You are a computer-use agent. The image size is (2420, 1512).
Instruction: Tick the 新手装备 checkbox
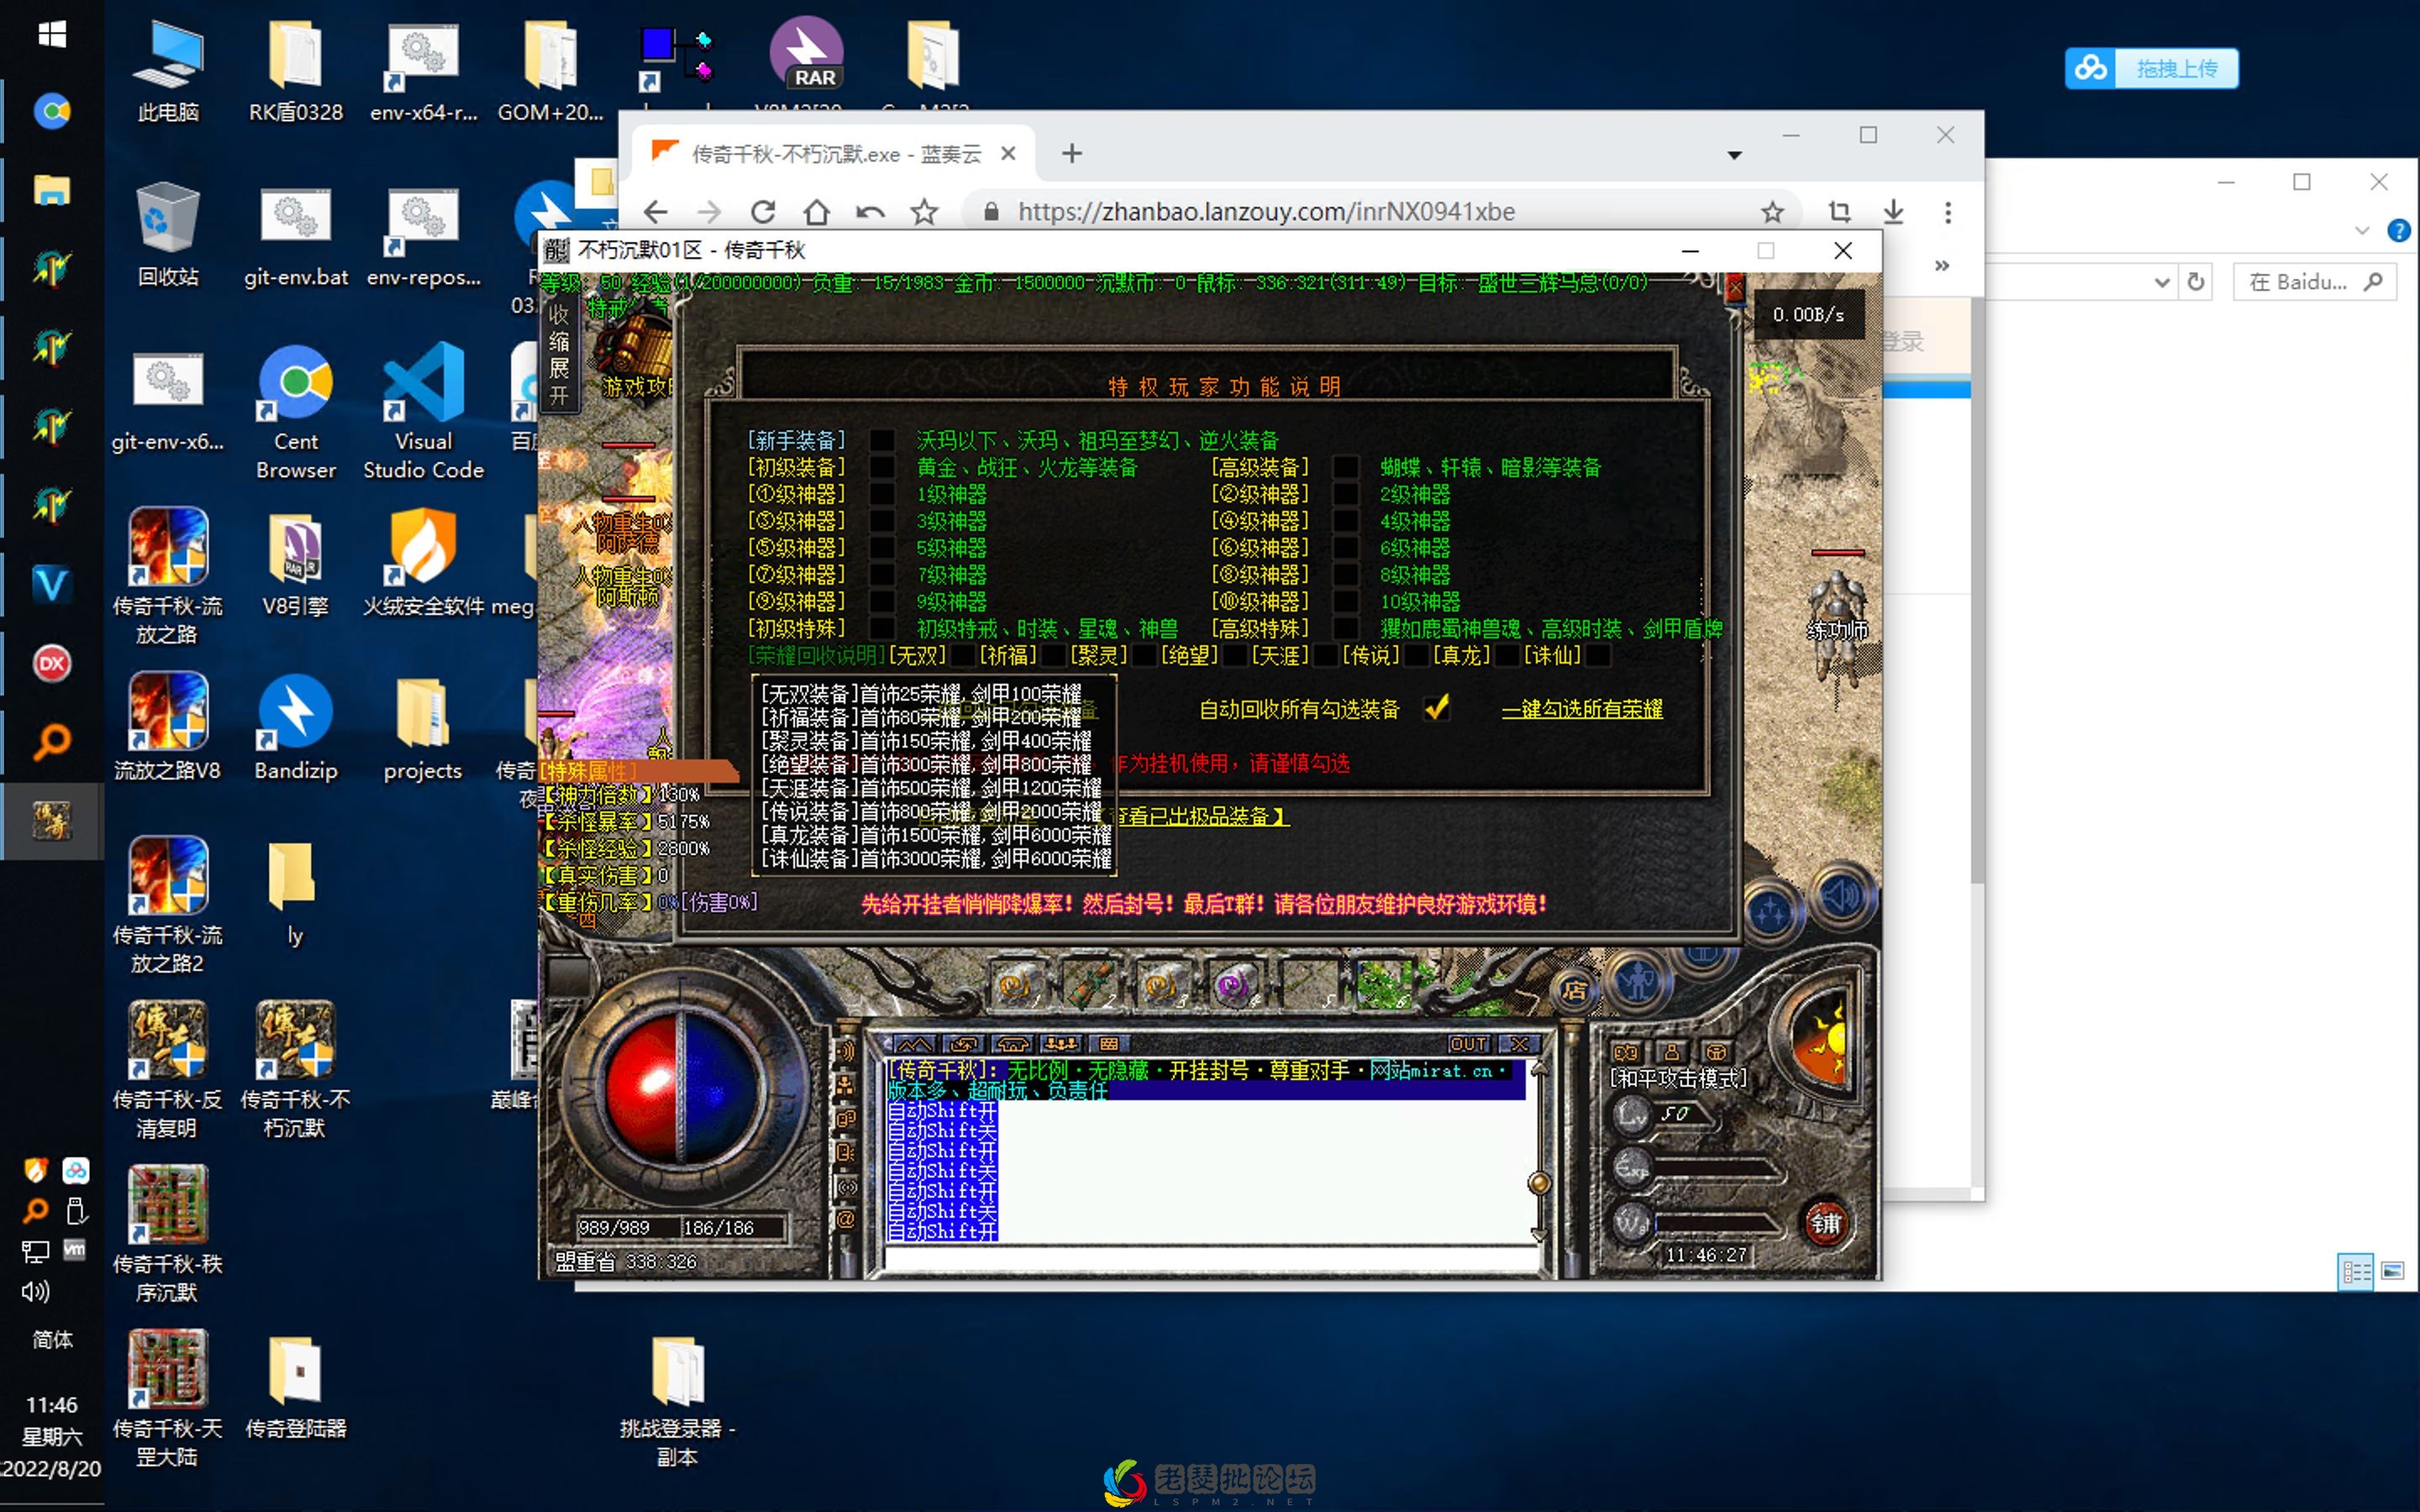point(882,440)
